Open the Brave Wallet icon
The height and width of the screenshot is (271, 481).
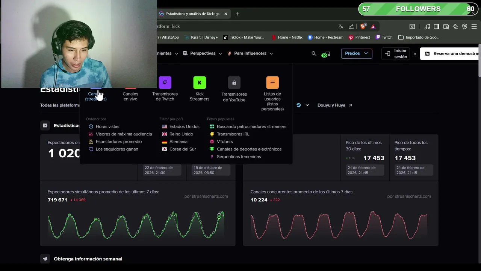coord(446,26)
